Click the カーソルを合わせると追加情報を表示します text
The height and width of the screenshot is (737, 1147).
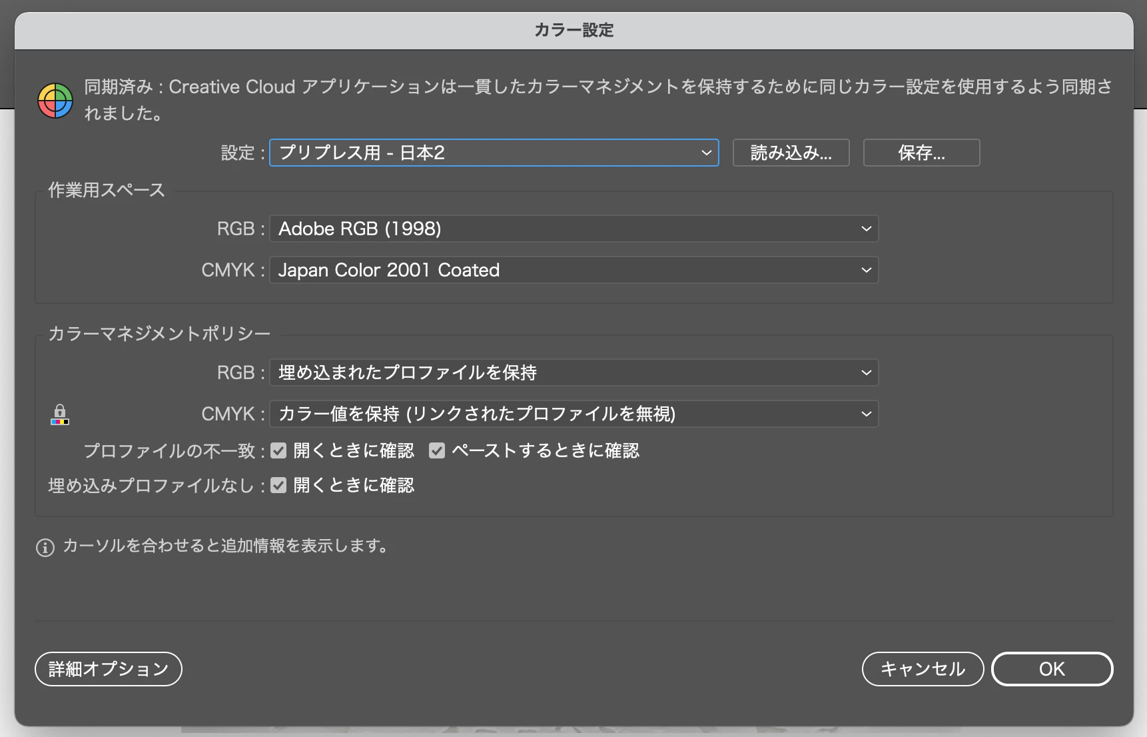[226, 546]
